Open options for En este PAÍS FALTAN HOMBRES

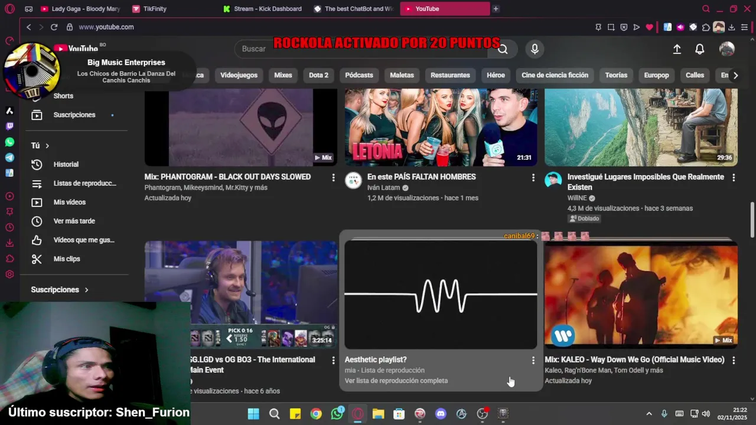(533, 178)
